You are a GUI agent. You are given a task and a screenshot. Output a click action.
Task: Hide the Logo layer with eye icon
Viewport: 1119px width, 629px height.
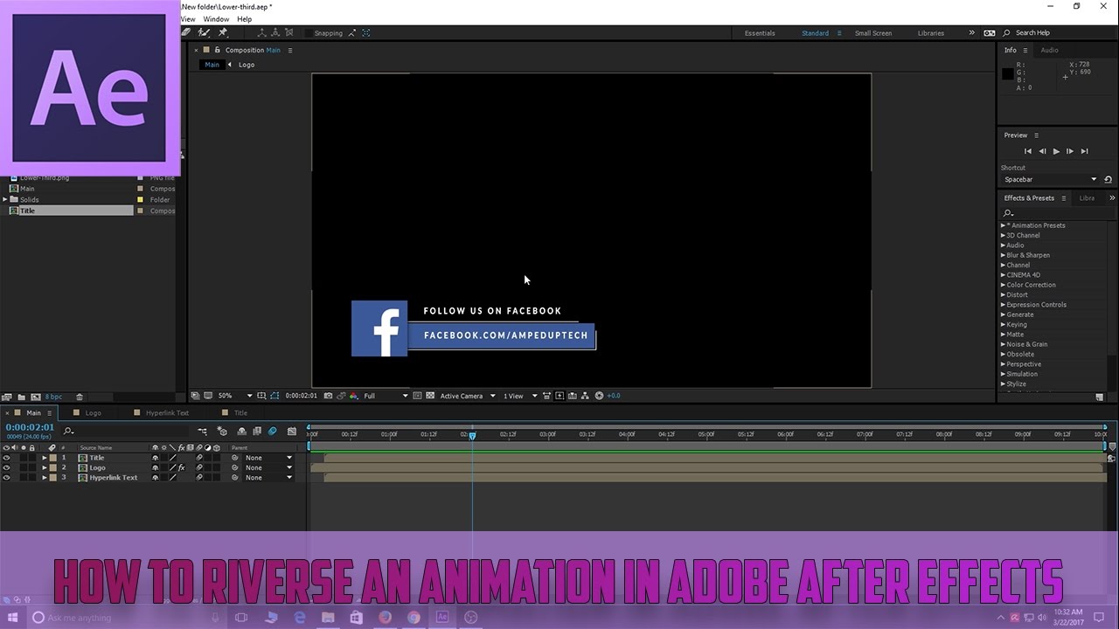coord(6,467)
